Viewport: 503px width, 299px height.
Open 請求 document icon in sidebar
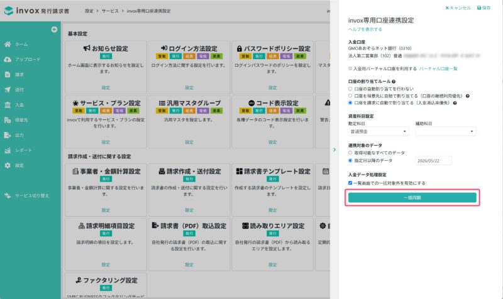[8, 74]
